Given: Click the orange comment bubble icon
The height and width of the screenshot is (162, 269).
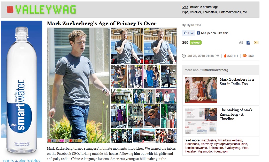Looking at the screenshot, I should click(245, 56).
